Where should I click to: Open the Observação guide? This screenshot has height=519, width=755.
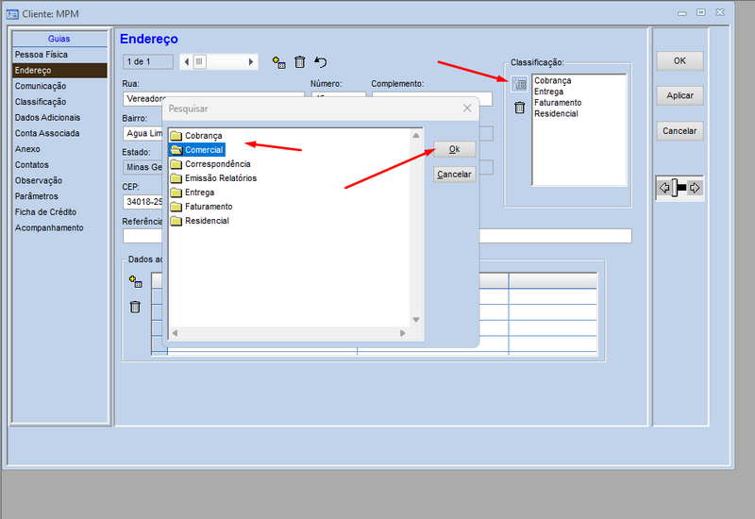[59, 180]
